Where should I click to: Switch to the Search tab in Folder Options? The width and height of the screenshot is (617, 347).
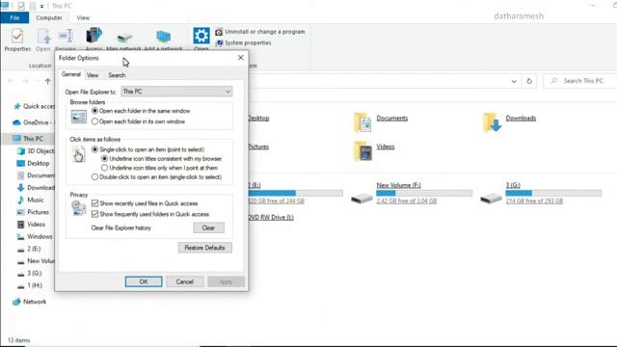point(117,75)
